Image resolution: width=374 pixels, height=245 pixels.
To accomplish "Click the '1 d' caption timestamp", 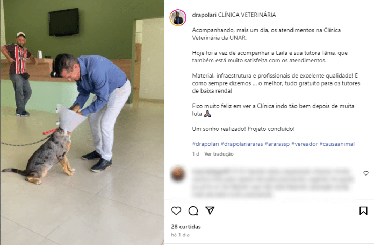I will [x=196, y=154].
